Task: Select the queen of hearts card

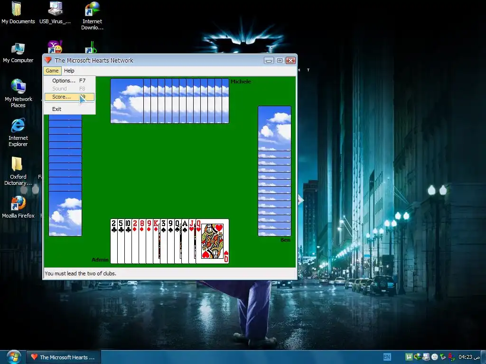Action: pos(213,241)
